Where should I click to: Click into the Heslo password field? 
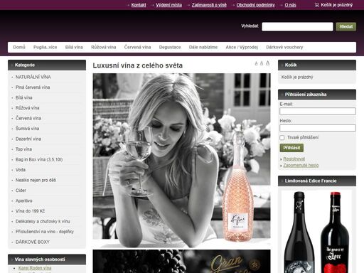(318, 128)
